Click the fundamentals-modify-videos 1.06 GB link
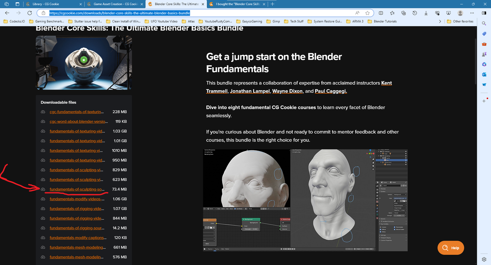 click(77, 199)
